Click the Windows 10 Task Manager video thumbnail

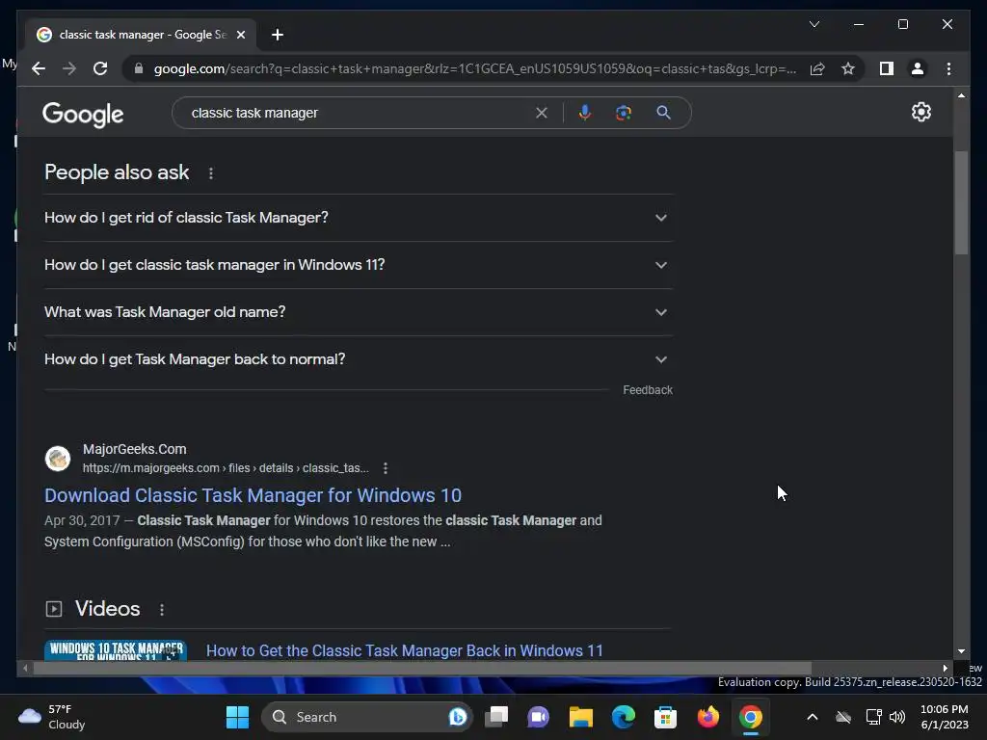coord(116,650)
